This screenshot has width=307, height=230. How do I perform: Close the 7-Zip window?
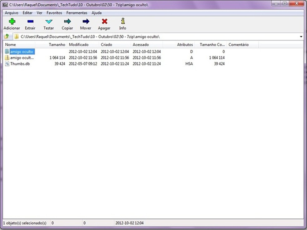tap(297, 3)
